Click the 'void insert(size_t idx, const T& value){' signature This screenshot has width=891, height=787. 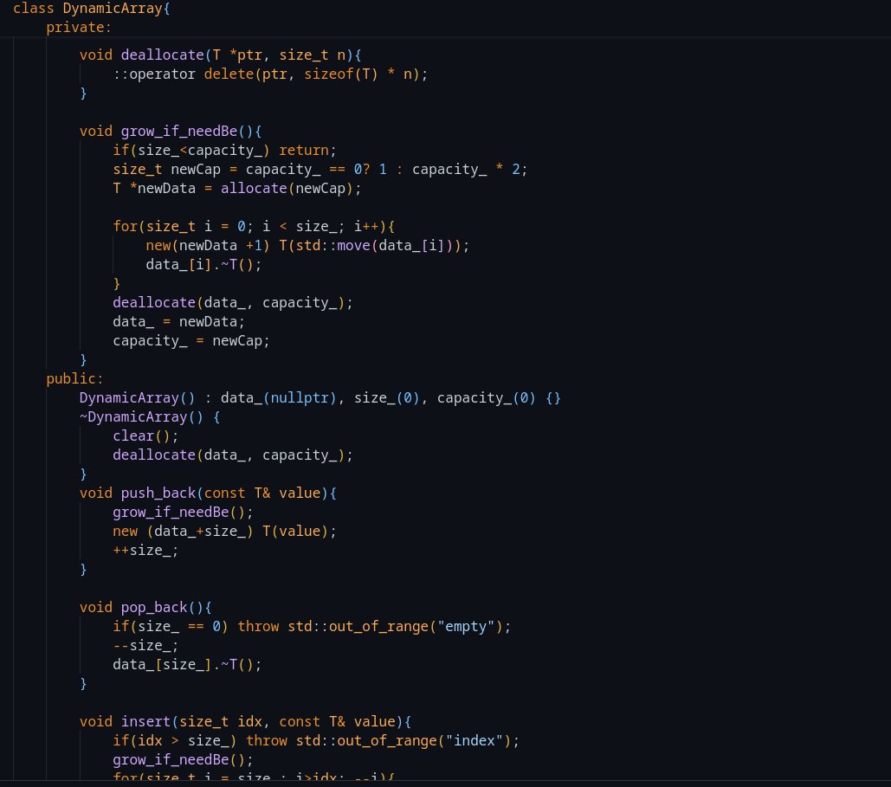tap(246, 722)
